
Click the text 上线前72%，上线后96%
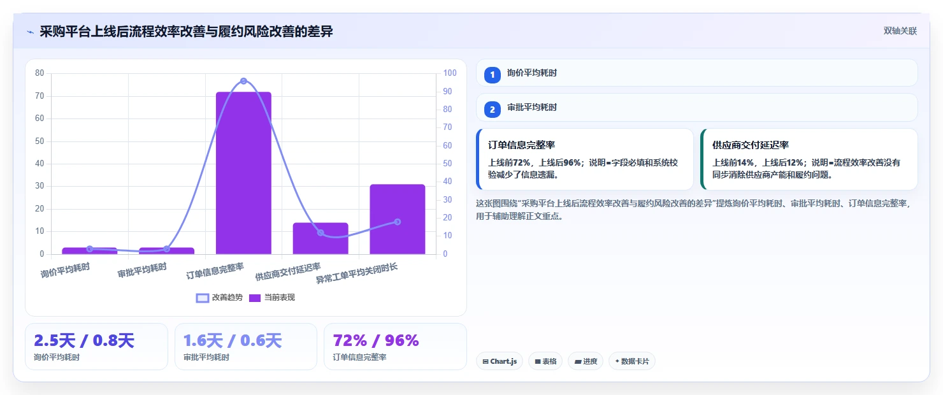click(535, 162)
